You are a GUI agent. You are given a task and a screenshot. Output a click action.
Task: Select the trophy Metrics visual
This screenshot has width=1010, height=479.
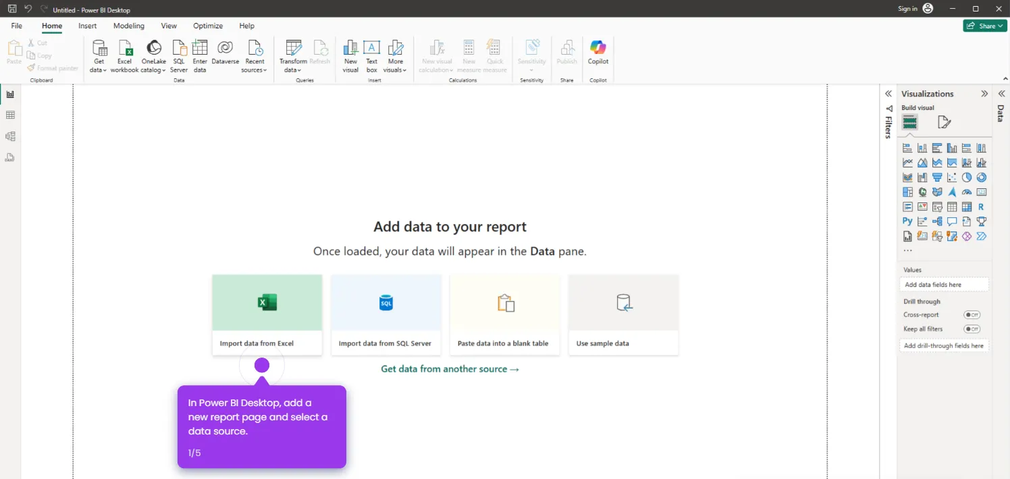coord(982,221)
